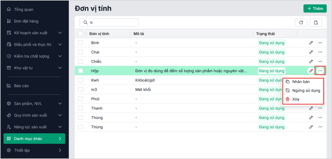Click the pencil icon for Bình row
Viewport: 332px width, 159px height.
point(311,43)
